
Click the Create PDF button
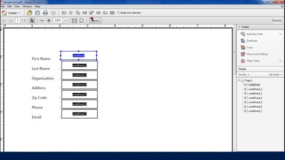click(x=11, y=13)
